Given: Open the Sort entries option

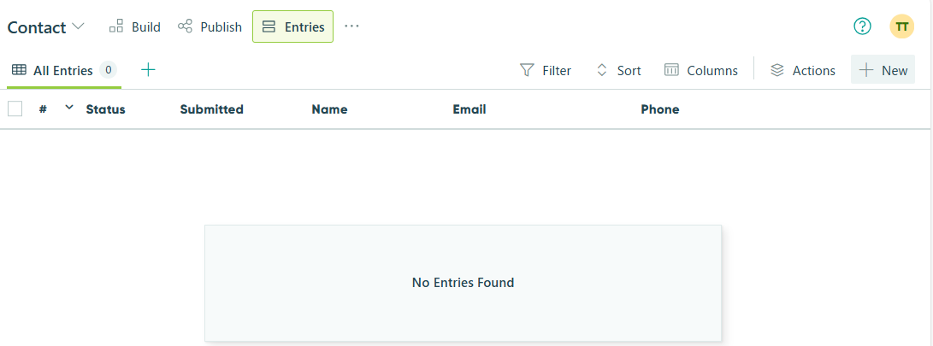Looking at the screenshot, I should [618, 70].
